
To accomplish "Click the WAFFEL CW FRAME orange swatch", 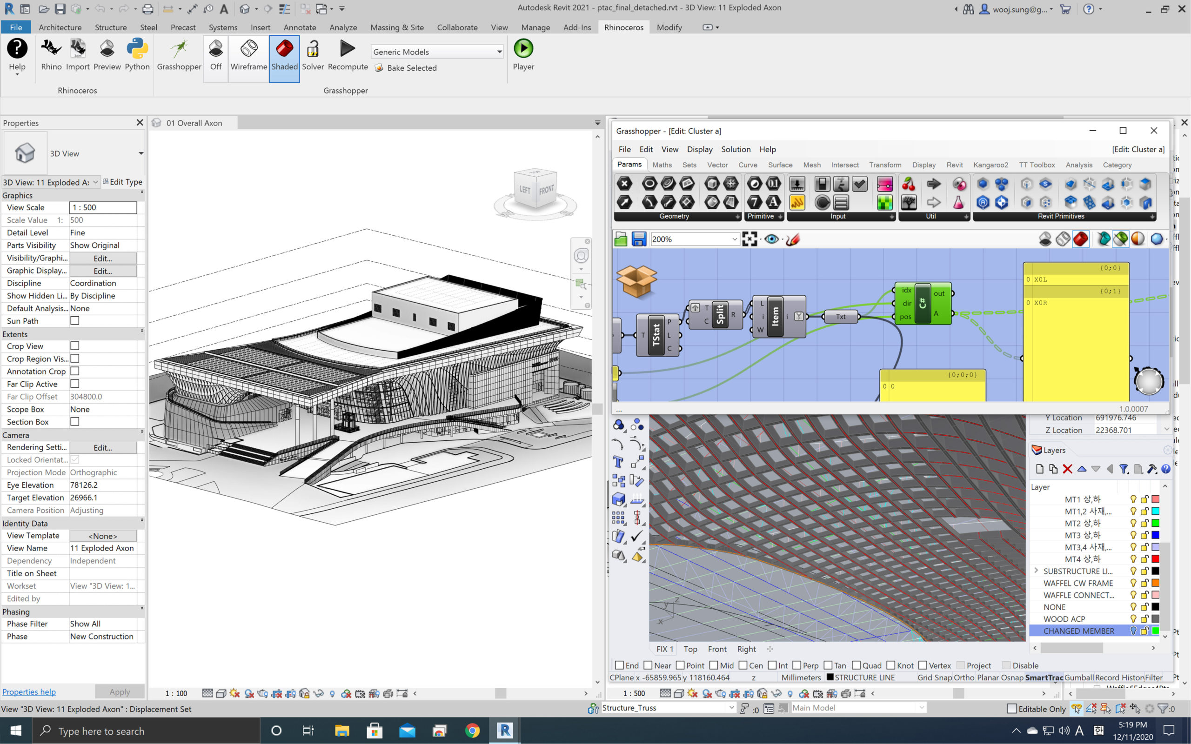I will (x=1156, y=583).
